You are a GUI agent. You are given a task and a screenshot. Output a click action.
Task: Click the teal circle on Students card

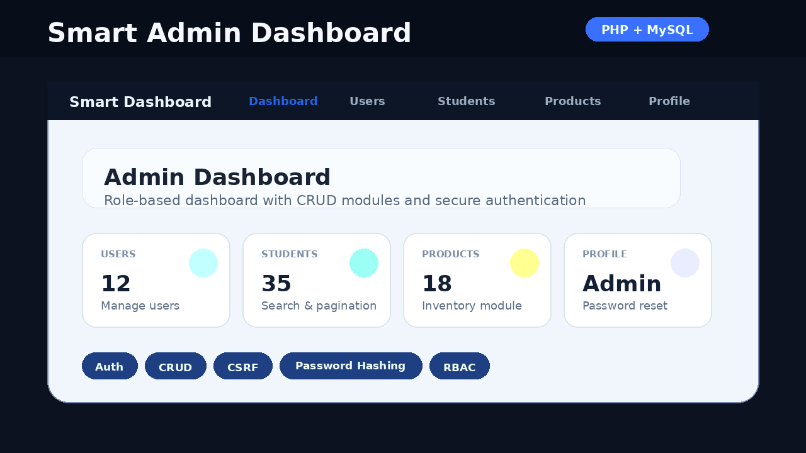coord(364,263)
